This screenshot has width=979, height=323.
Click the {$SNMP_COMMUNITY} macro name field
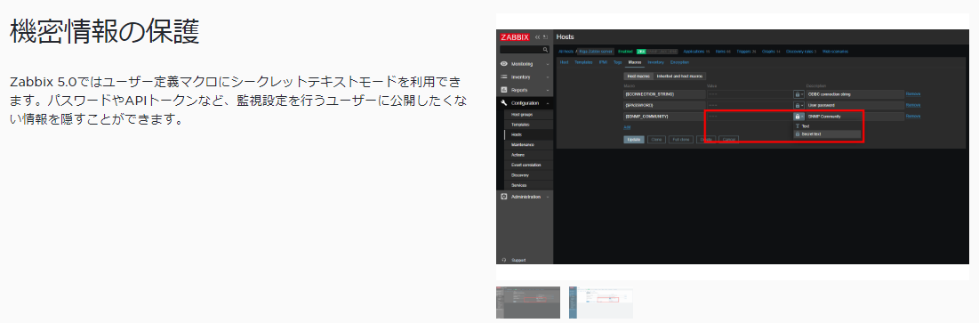point(663,117)
